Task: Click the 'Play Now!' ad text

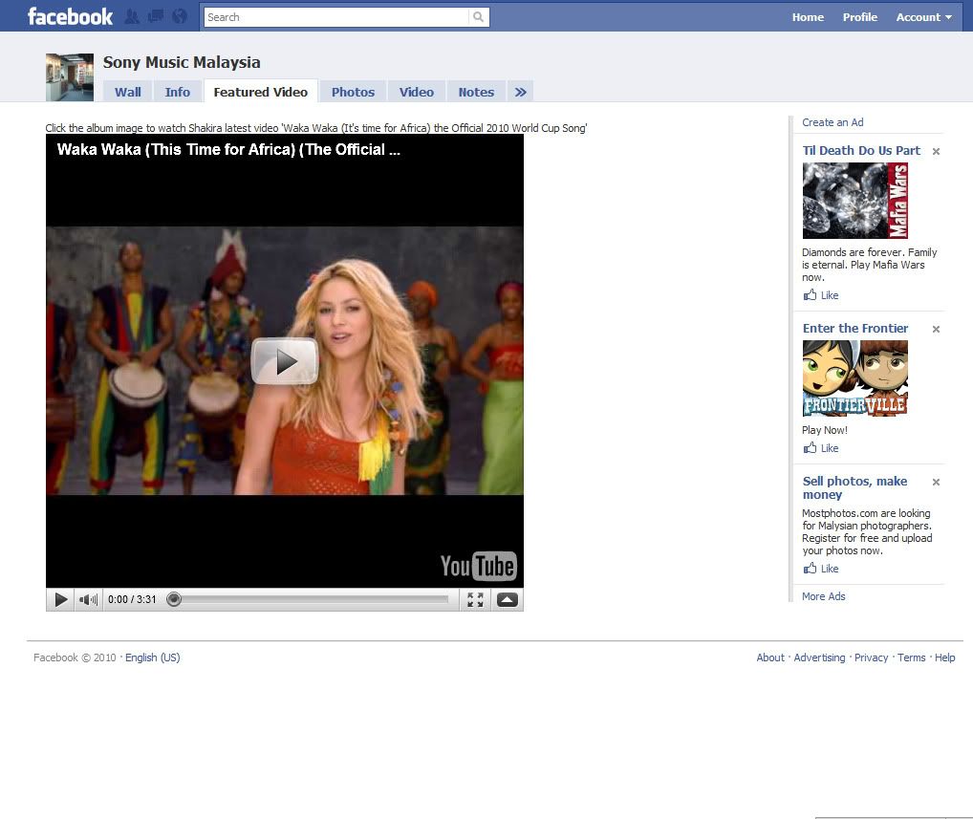Action: click(824, 430)
